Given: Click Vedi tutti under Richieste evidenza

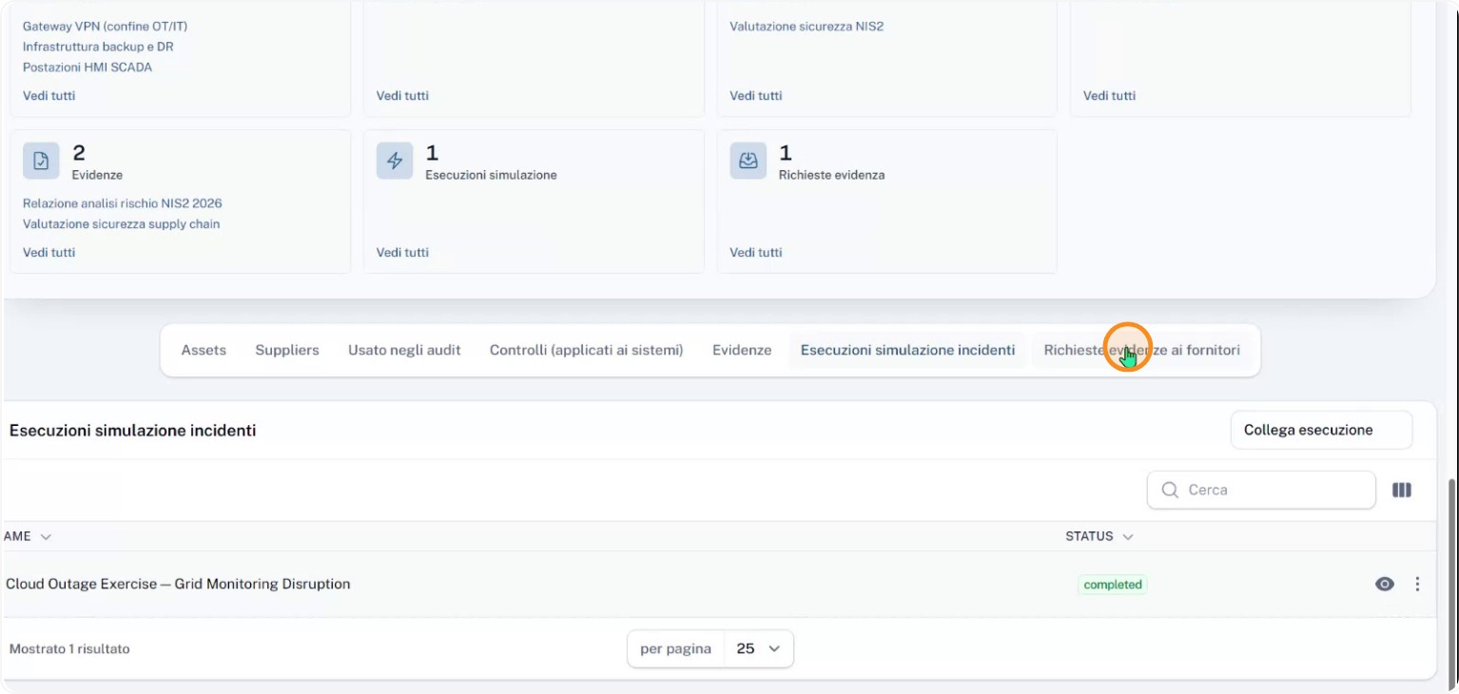Looking at the screenshot, I should point(756,252).
